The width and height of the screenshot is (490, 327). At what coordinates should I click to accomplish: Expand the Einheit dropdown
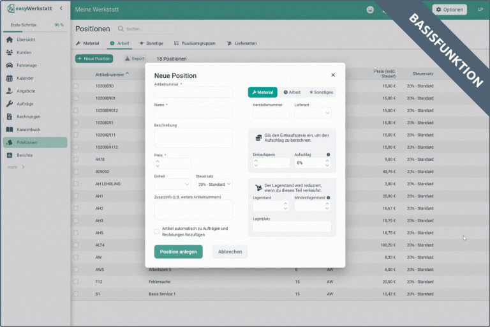[x=172, y=185]
